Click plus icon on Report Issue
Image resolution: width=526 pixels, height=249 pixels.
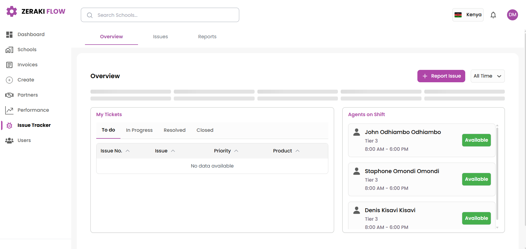pos(425,76)
